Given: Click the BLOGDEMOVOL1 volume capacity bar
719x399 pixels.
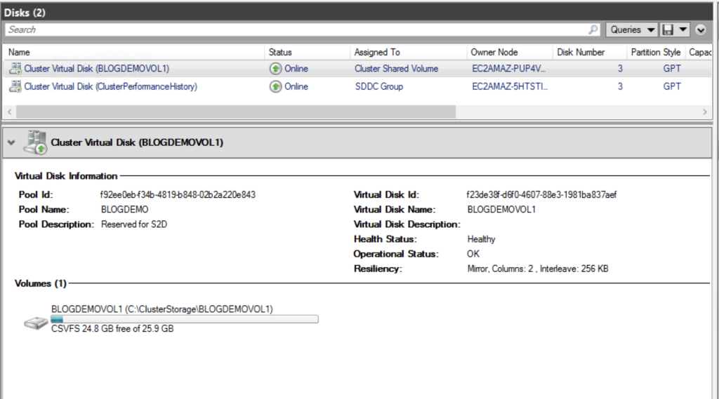Looking at the screenshot, I should tap(185, 319).
